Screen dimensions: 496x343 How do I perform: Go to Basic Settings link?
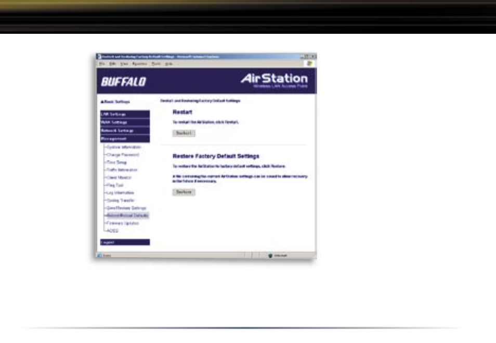click(x=115, y=102)
